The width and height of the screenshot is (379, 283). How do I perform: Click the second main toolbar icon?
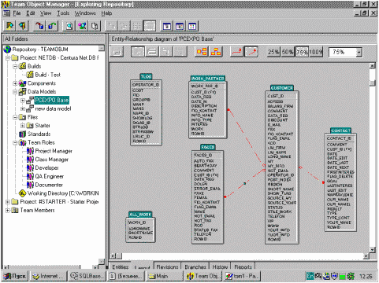coord(23,26)
